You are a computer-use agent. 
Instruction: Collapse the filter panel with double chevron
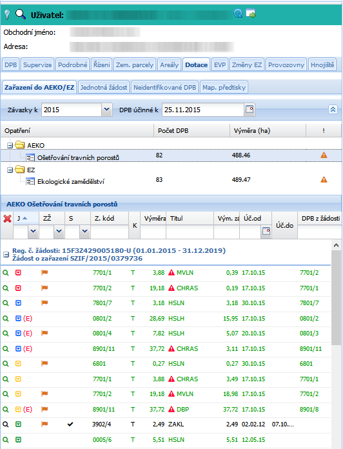pos(333,110)
